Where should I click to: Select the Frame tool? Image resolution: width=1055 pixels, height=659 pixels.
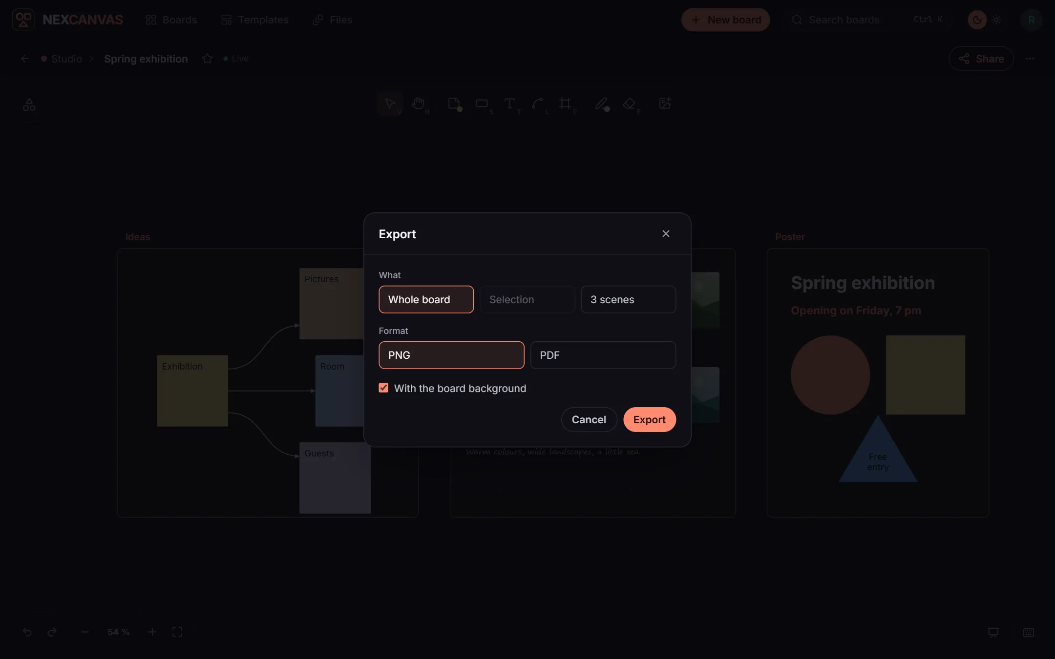pos(566,103)
